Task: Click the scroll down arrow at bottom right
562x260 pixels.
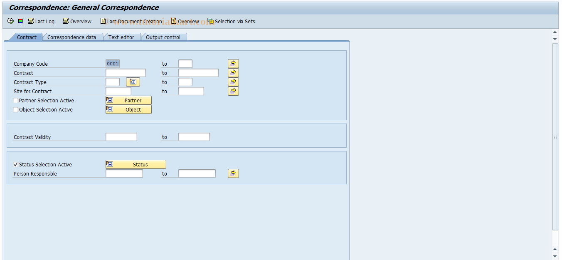Action: pyautogui.click(x=555, y=255)
